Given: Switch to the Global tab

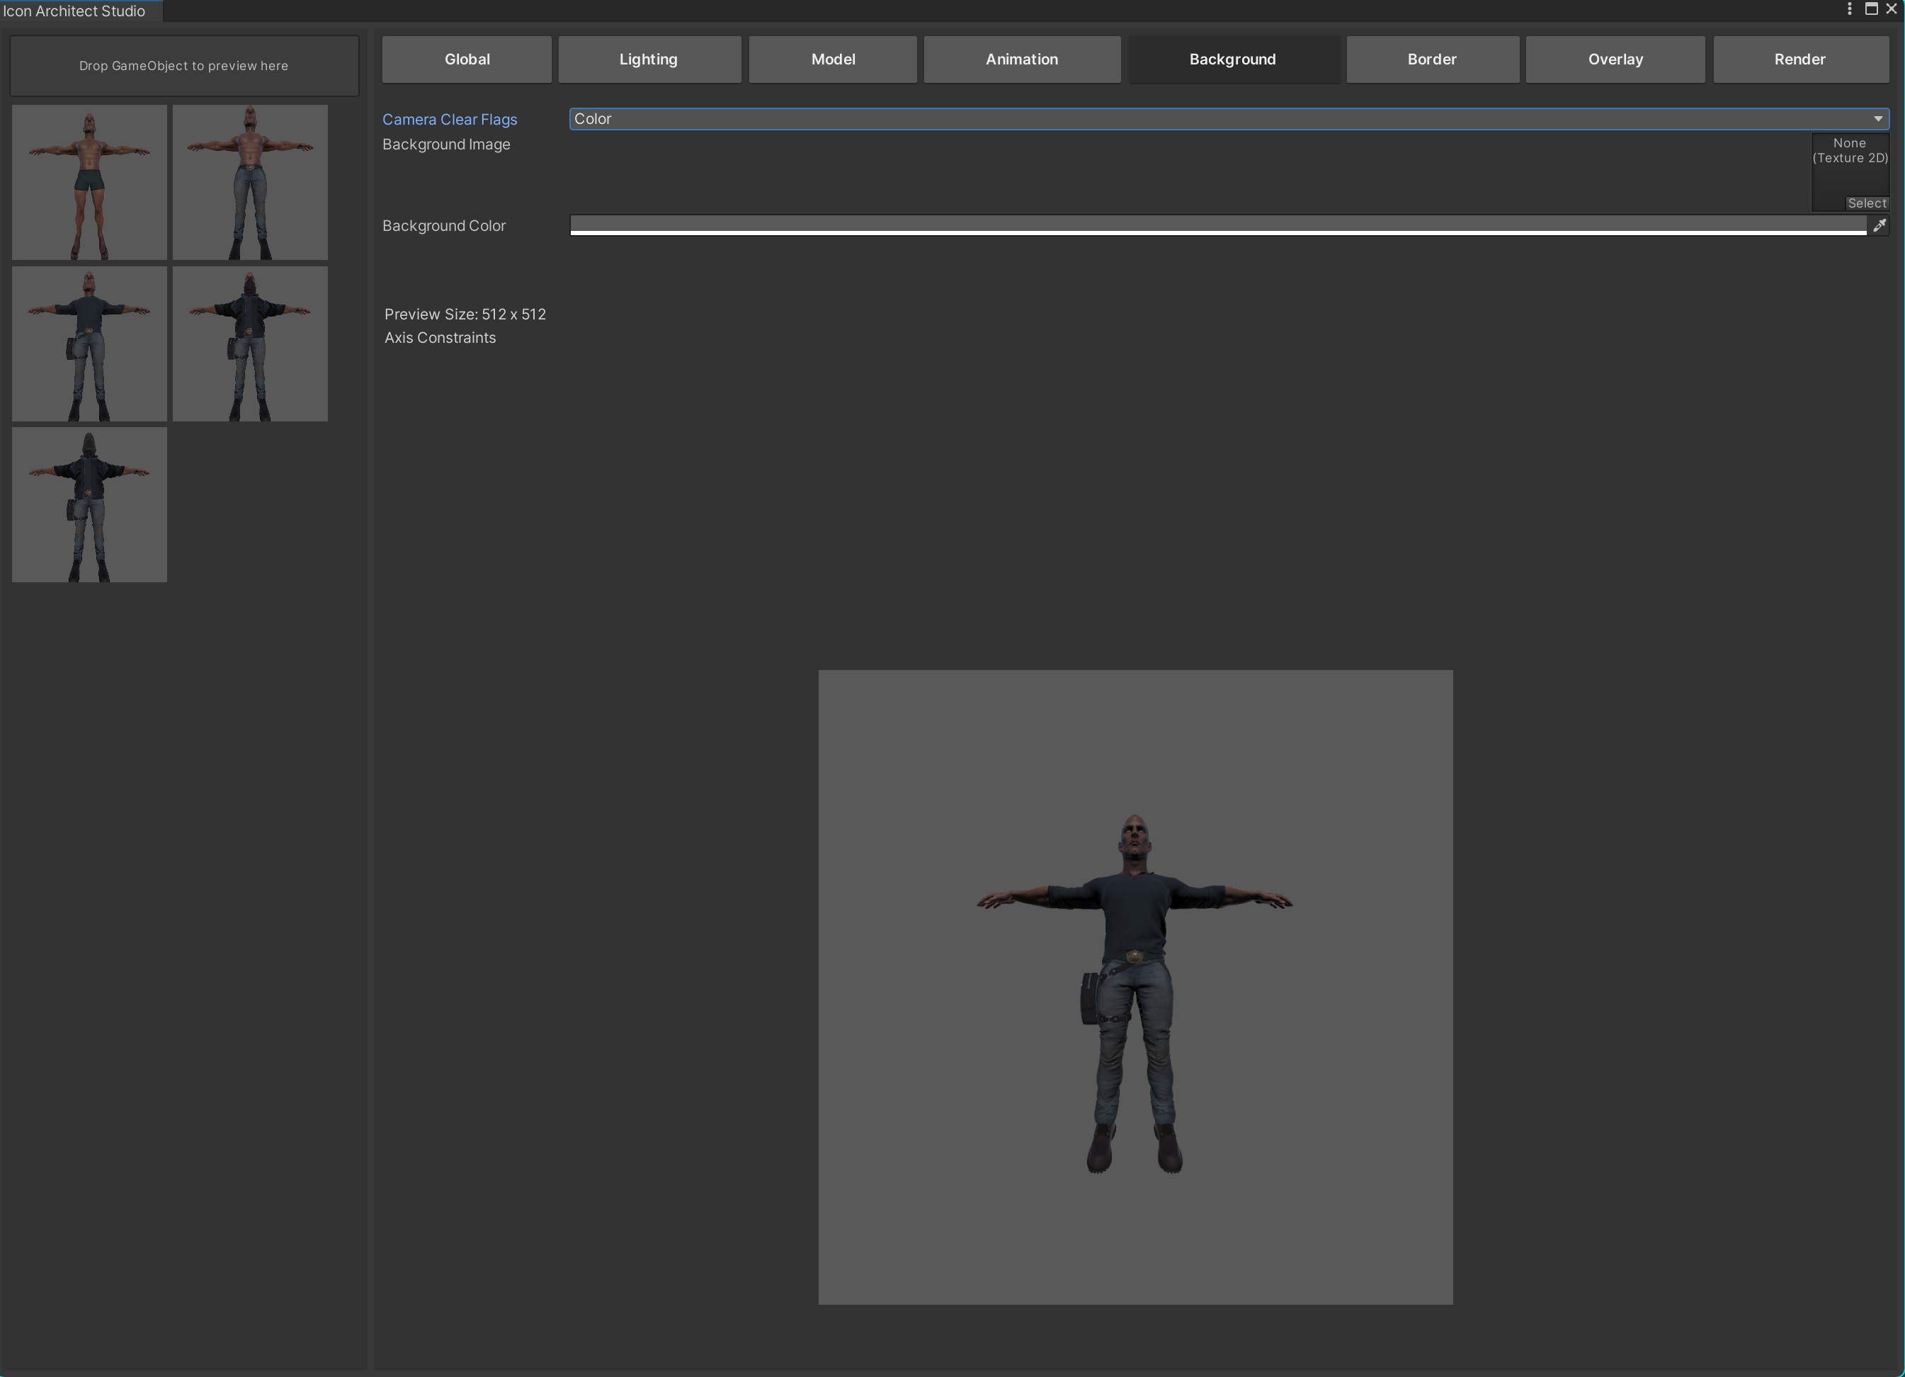Looking at the screenshot, I should click(x=467, y=59).
